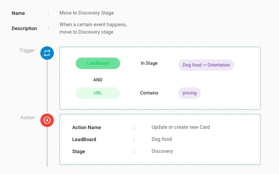
Task: Click the blue Trigger swap-arrows icon
Action: pyautogui.click(x=47, y=53)
